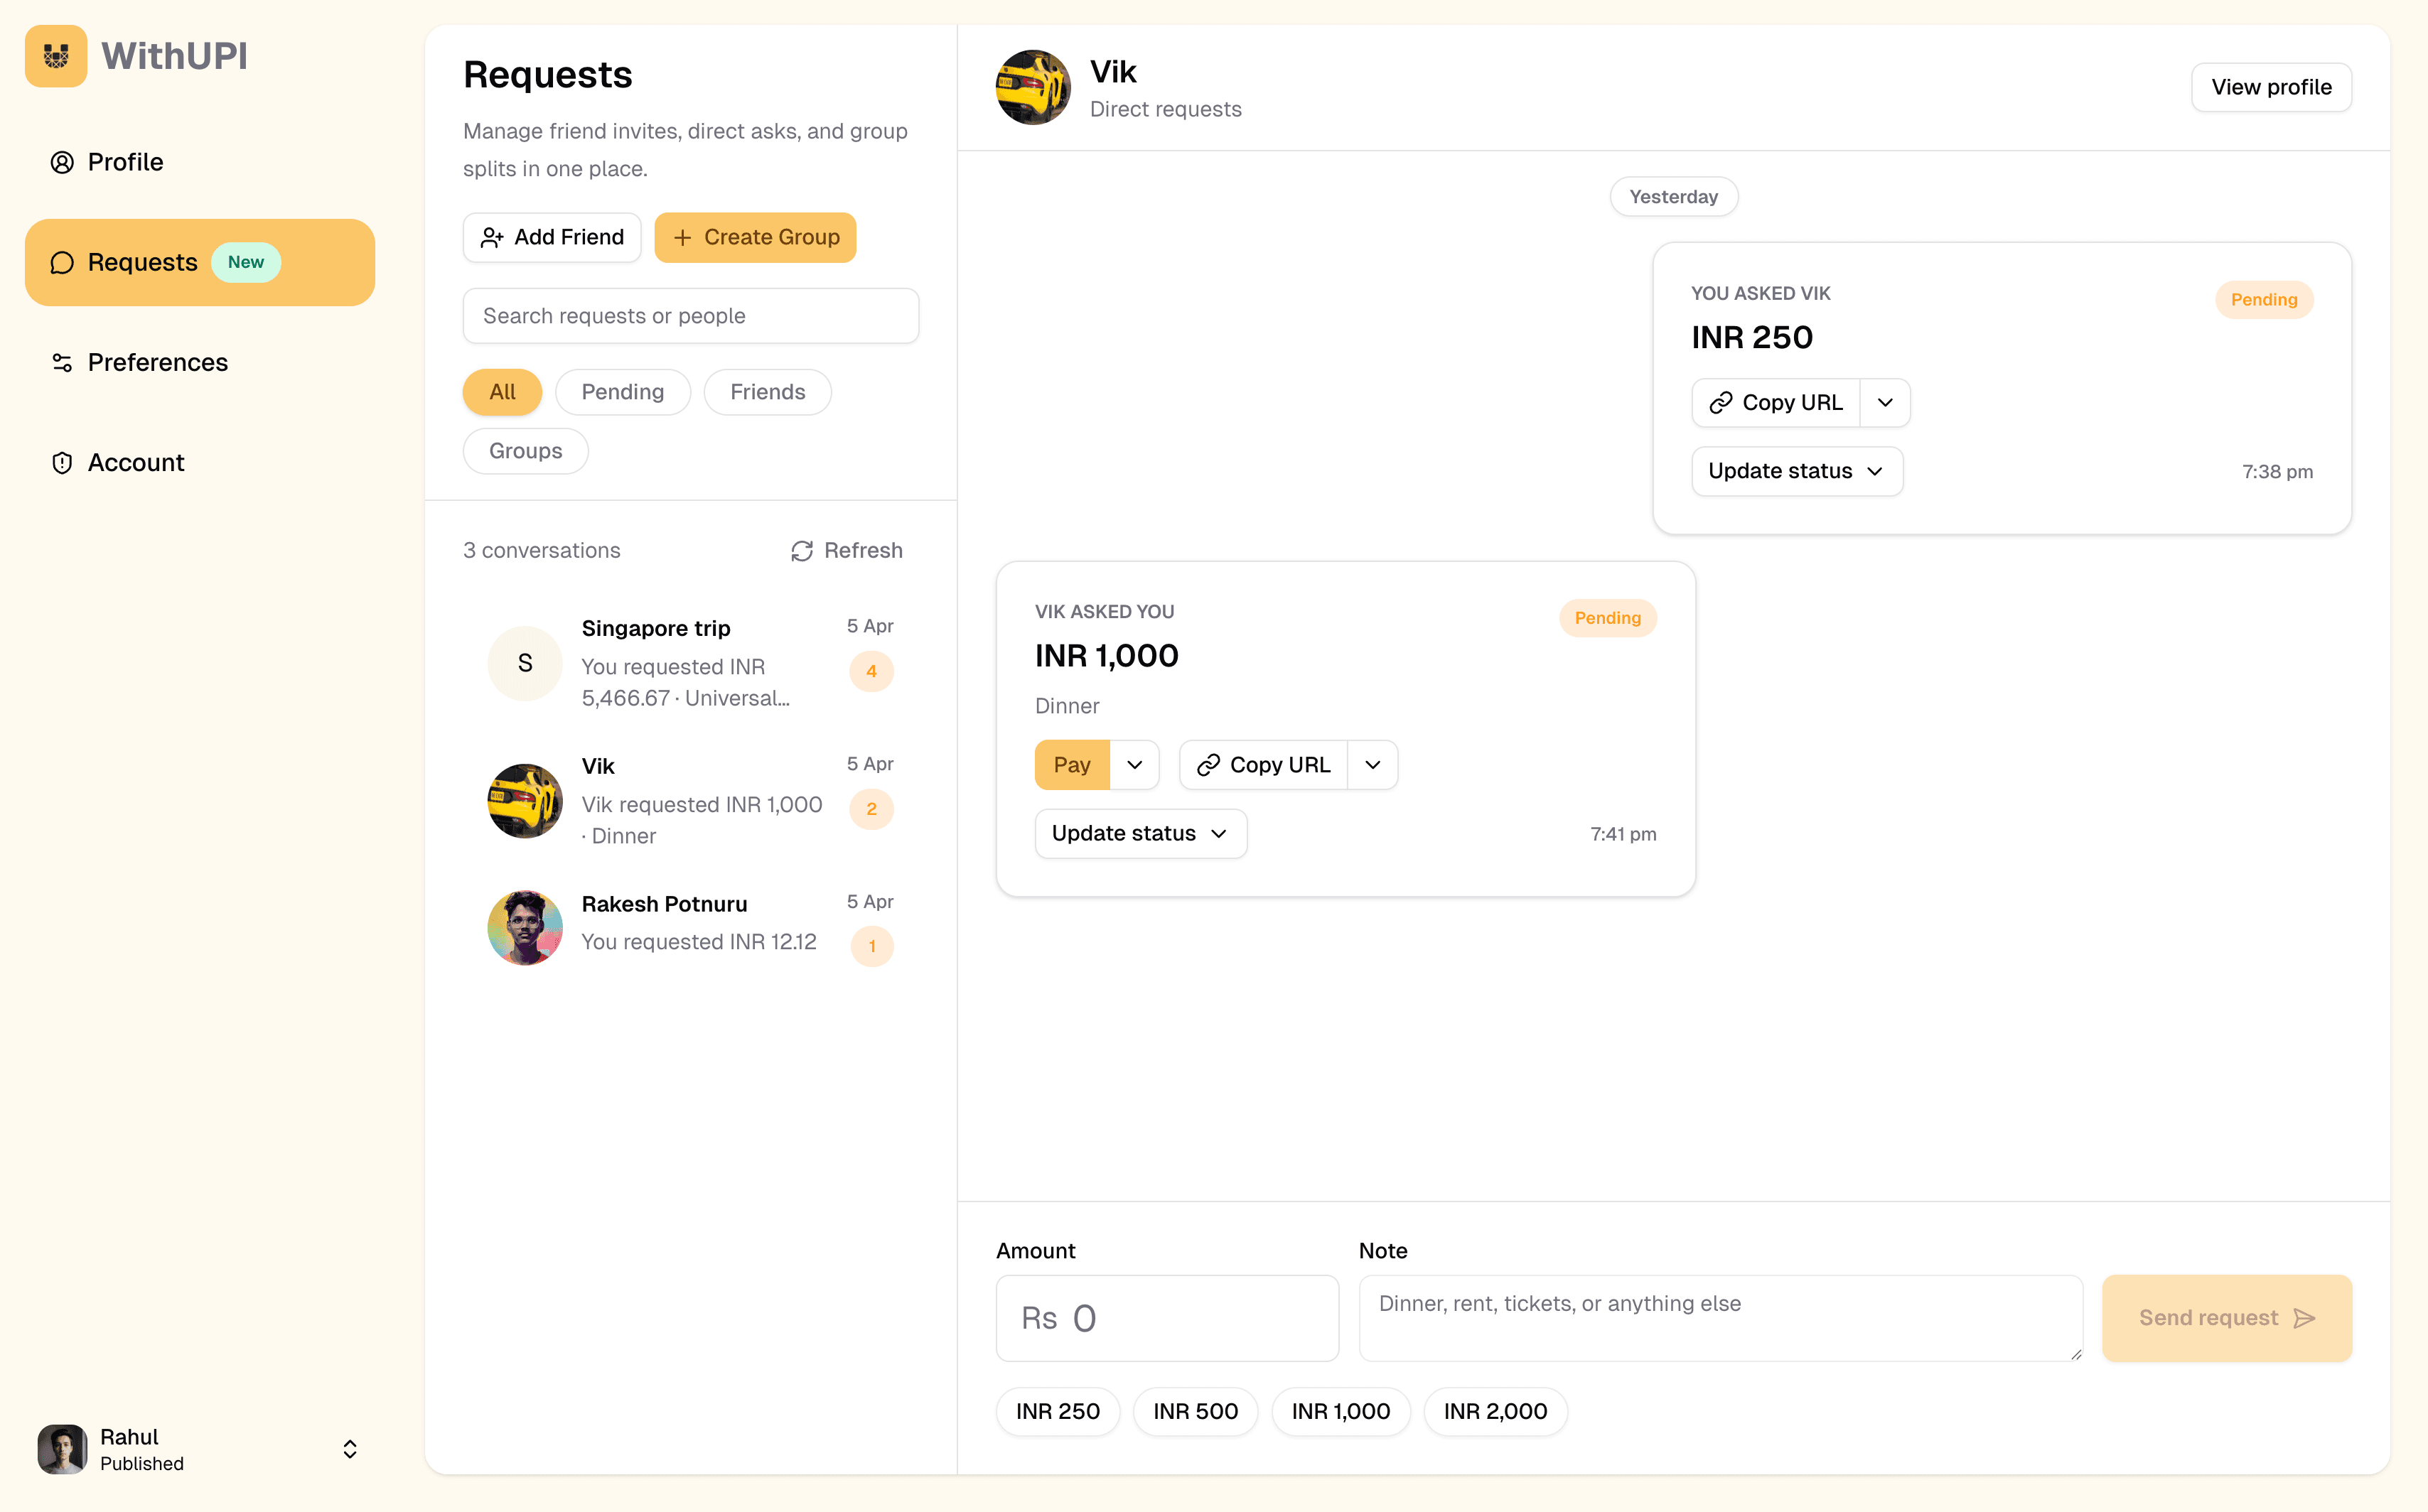Open the Singapore trip conversation

pos(690,662)
